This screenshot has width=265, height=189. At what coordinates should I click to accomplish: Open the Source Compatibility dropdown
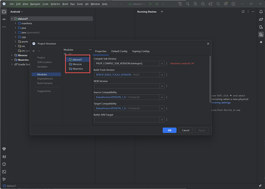tap(162, 97)
